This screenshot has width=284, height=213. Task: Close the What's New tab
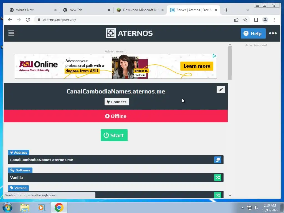click(55, 10)
